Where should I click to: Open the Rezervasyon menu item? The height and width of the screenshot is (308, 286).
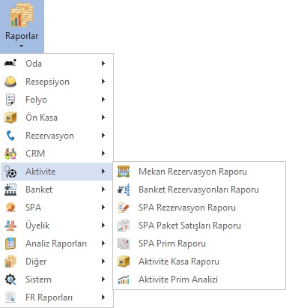pyautogui.click(x=57, y=136)
